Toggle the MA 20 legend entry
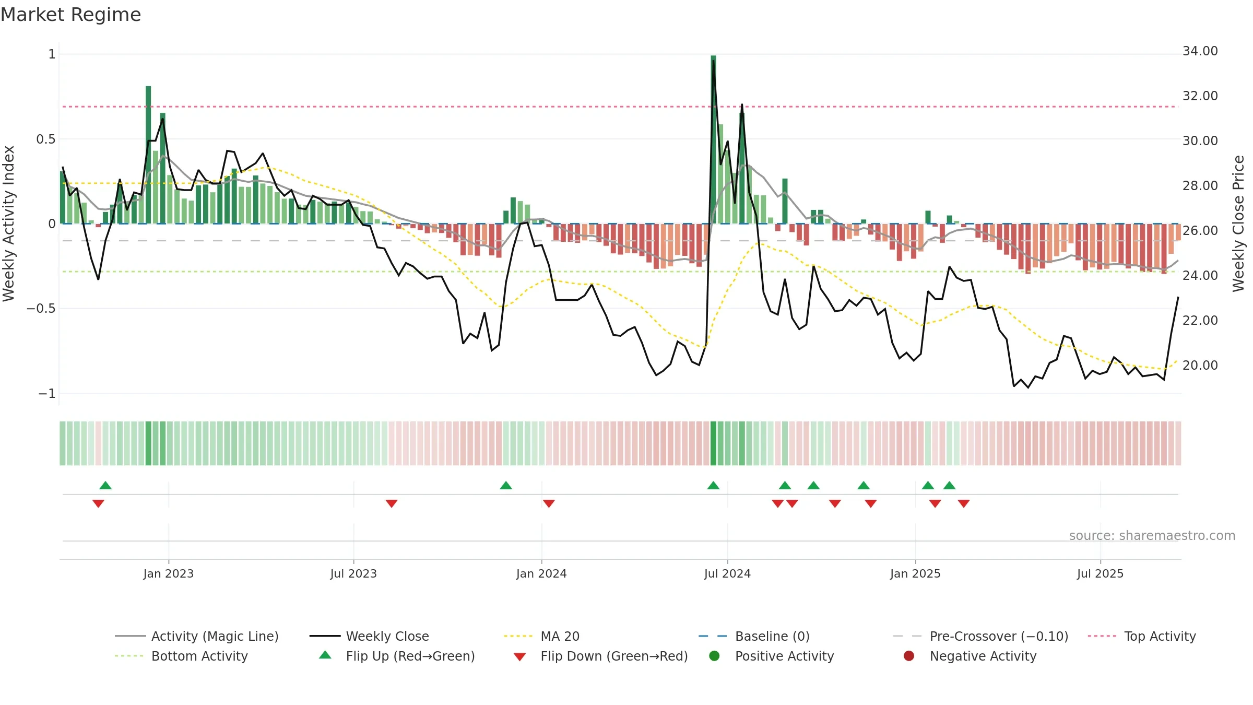The image size is (1253, 705). [541, 636]
